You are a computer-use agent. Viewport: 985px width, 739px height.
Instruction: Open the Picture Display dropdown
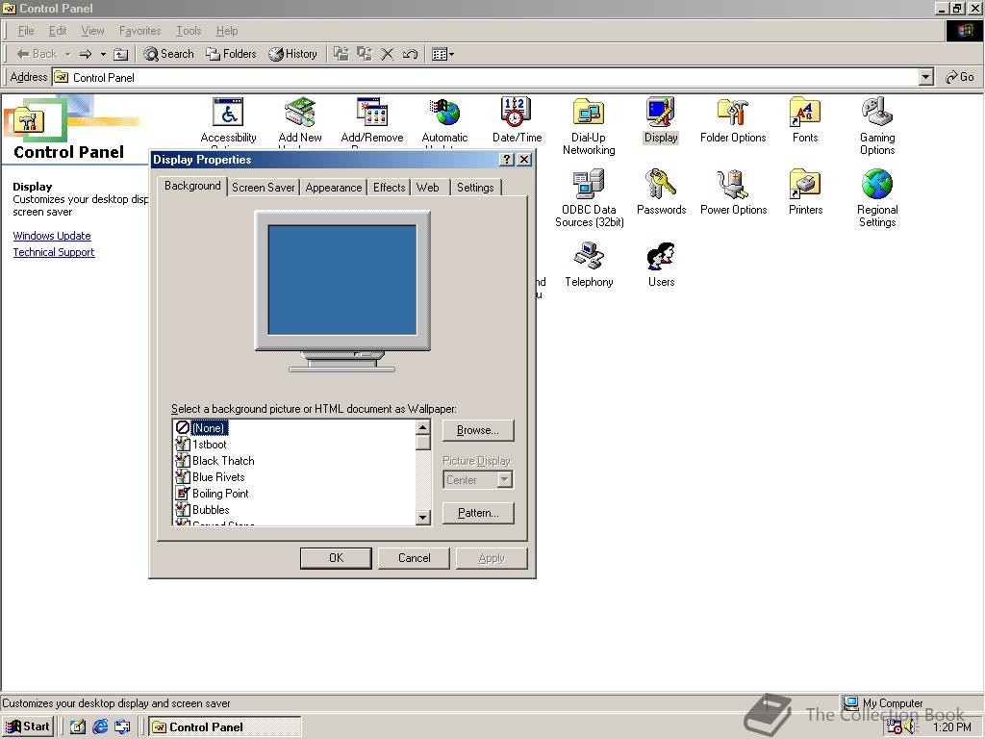click(x=504, y=479)
